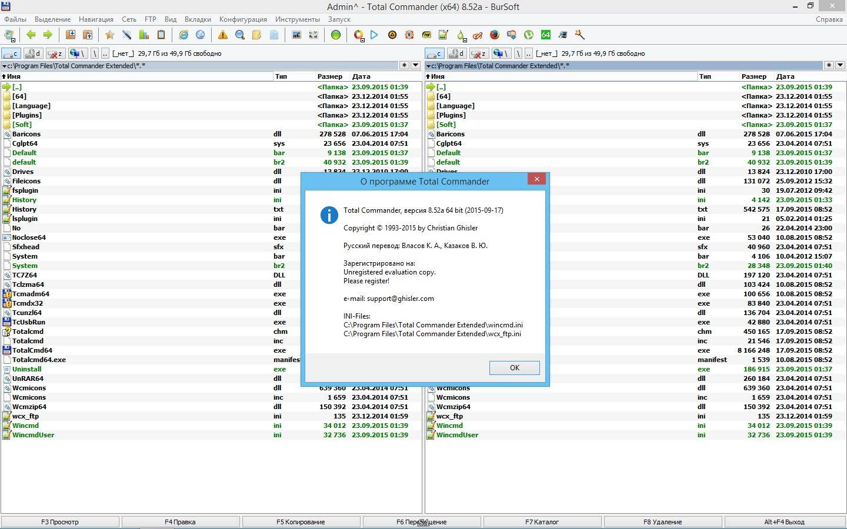The image size is (847, 529).
Task: Open search with the magnifier icon
Action: pos(240,35)
